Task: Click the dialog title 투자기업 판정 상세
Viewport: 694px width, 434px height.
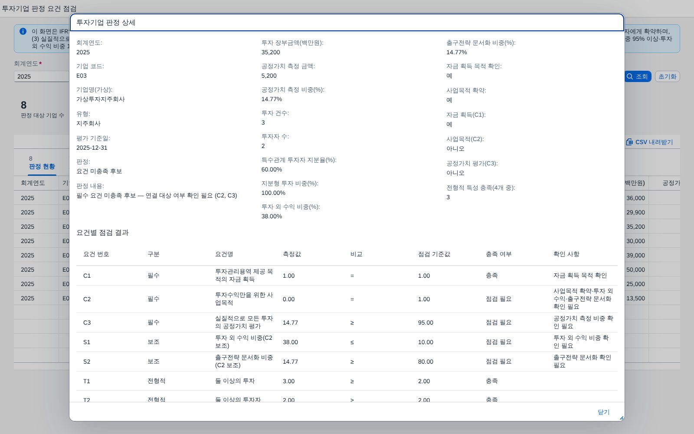Action: coord(106,23)
